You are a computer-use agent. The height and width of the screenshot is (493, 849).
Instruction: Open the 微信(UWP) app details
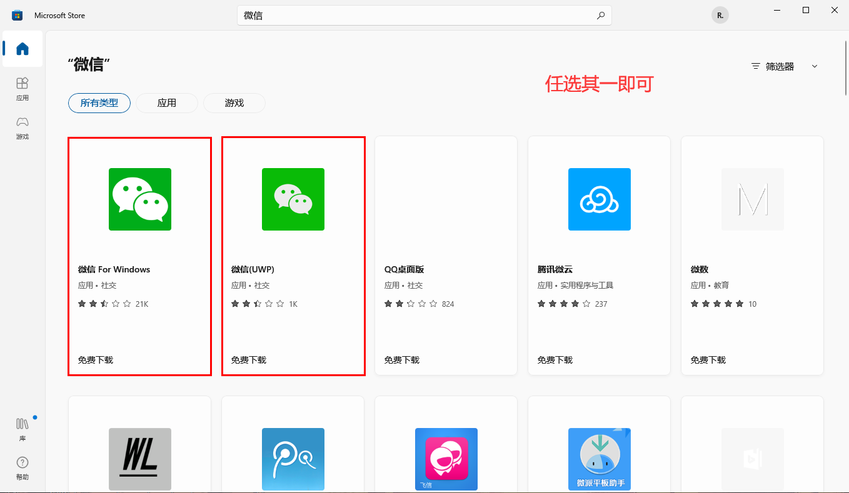(293, 199)
